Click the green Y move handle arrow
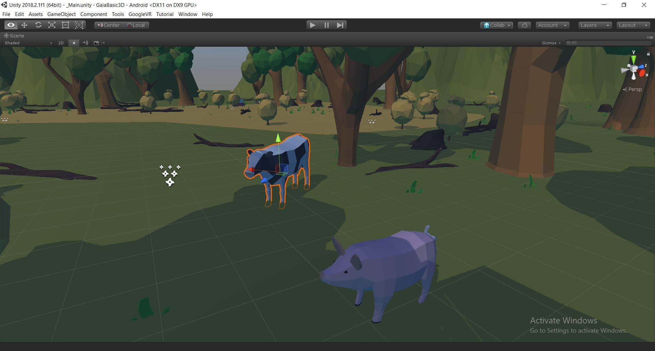This screenshot has width=655, height=351. coord(278,138)
